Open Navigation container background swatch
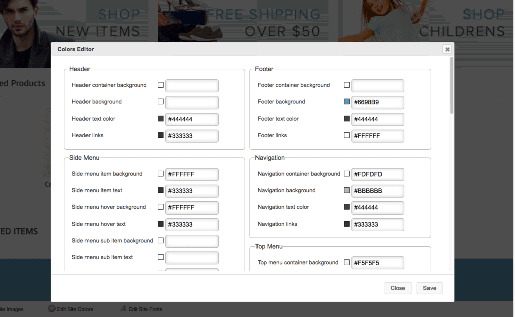Image resolution: width=515 pixels, height=317 pixels. pos(346,174)
